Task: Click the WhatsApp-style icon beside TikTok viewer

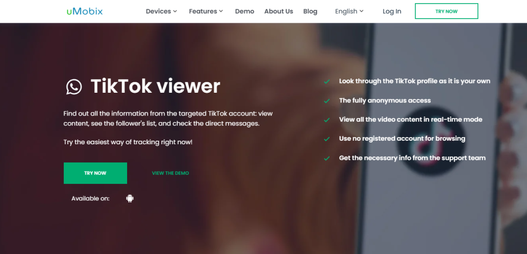Action: (x=74, y=87)
